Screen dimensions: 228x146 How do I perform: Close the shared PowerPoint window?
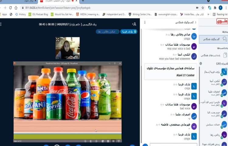120,63
